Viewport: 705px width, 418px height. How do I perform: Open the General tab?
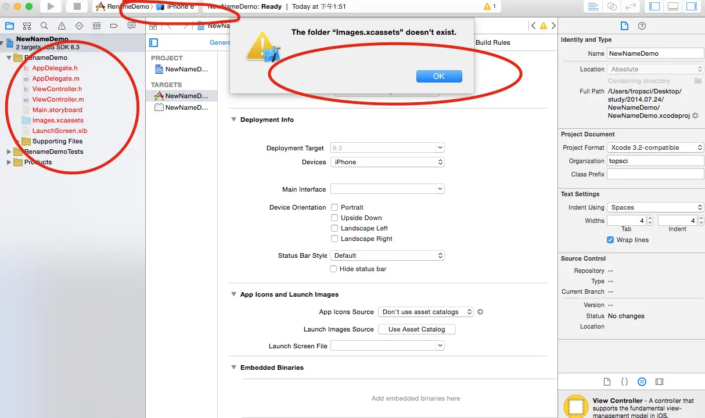[220, 42]
